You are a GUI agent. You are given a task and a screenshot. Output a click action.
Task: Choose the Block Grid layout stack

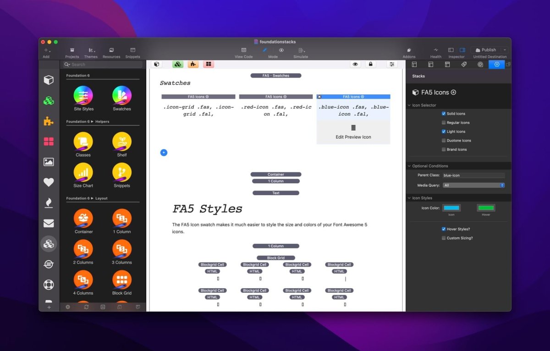coord(122,280)
